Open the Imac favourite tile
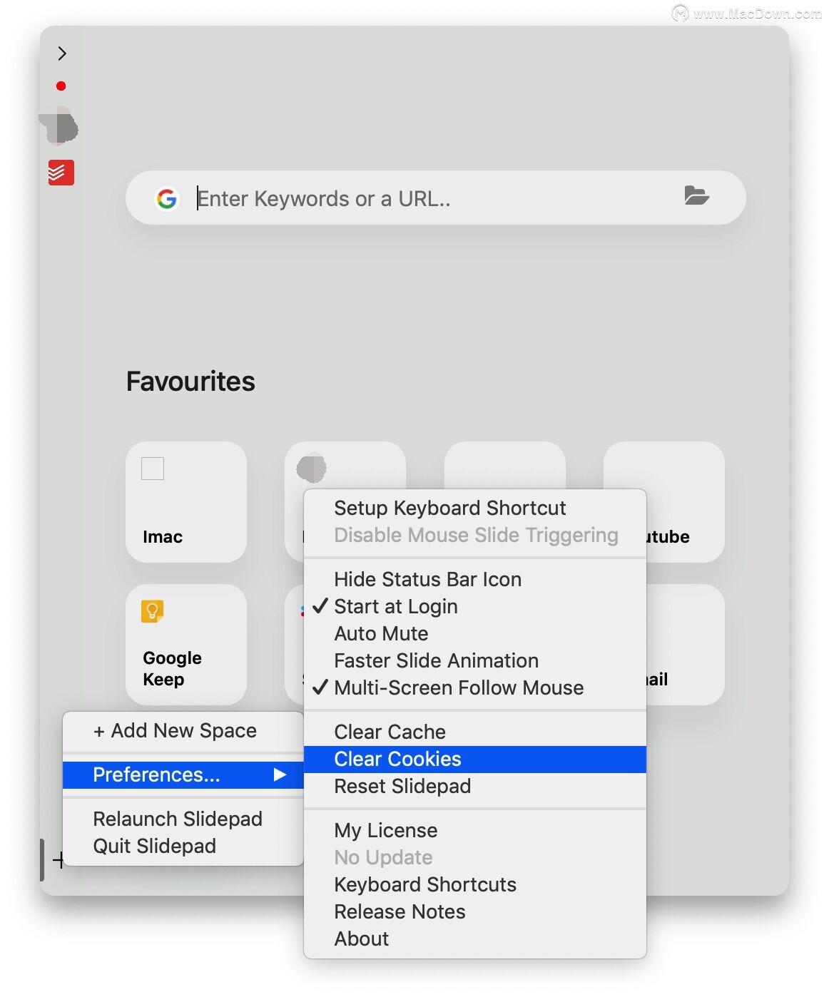This screenshot has height=997, width=829. click(186, 502)
